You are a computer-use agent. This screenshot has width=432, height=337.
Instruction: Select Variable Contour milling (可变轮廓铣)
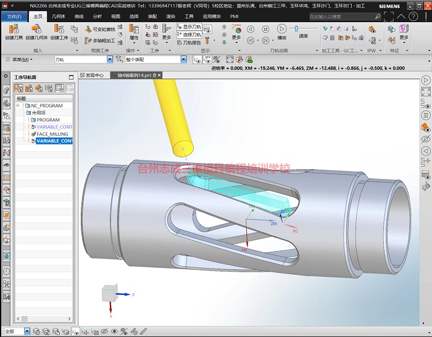pos(100,29)
